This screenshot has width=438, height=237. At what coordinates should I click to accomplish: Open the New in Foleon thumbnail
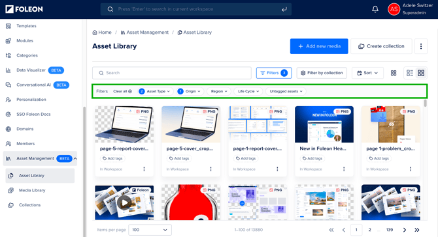tap(324, 124)
